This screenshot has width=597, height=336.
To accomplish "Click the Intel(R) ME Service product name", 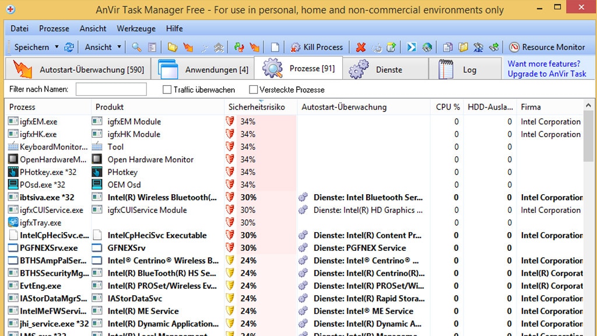I will 143,311.
